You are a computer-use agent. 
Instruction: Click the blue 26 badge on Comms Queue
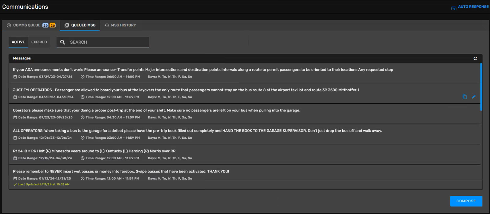click(x=45, y=25)
